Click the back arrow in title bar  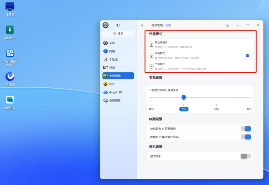pos(142,25)
